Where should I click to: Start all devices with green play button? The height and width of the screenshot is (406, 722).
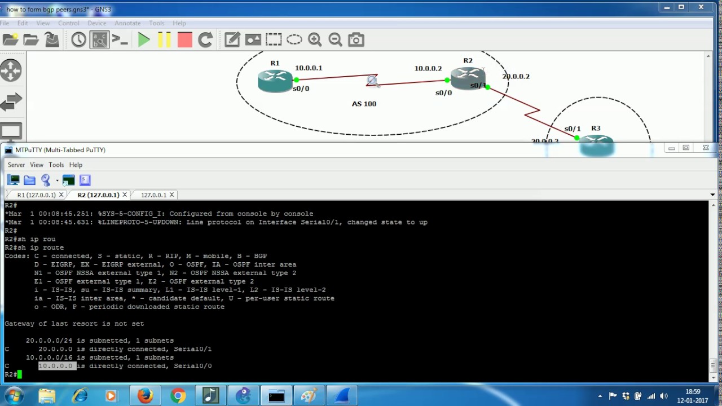(144, 39)
